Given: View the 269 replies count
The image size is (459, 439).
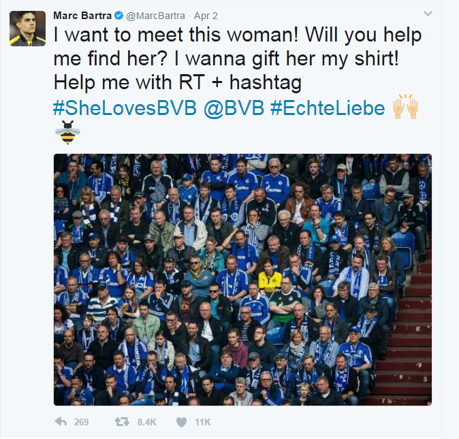Looking at the screenshot, I should coord(82,422).
